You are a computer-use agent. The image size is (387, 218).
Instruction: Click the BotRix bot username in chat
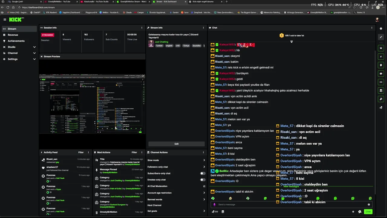224,171
